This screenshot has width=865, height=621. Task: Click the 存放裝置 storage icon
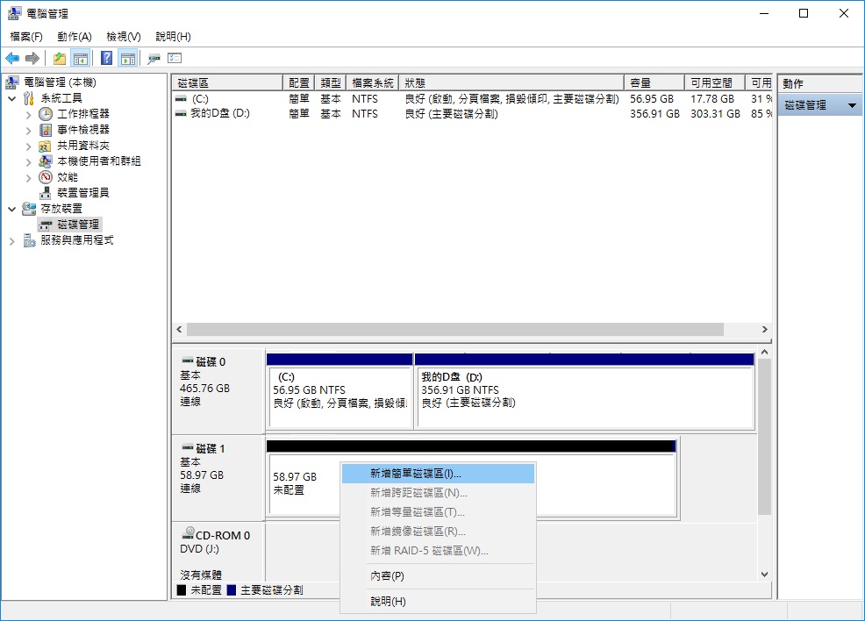click(x=29, y=209)
